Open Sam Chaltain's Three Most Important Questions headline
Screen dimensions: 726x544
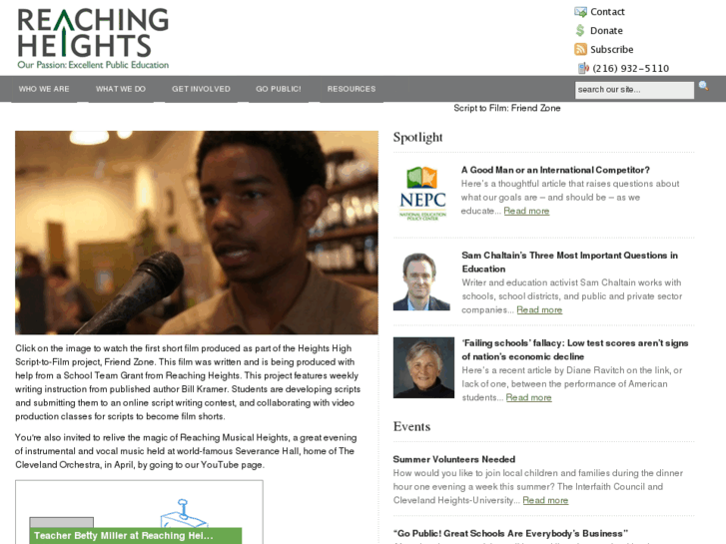[569, 263]
